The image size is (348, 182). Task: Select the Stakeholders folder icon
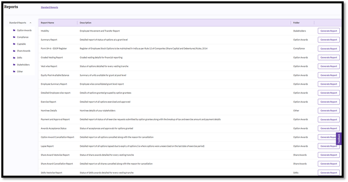(14, 65)
